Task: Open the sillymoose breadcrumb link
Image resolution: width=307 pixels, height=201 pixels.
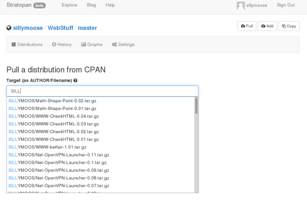Action: click(28, 28)
